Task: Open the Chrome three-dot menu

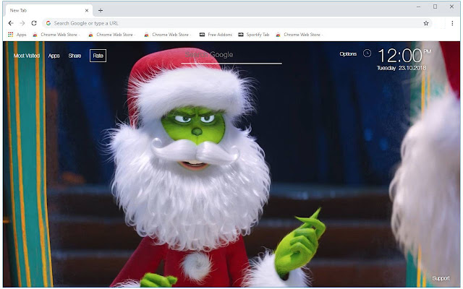Action: pyautogui.click(x=452, y=23)
